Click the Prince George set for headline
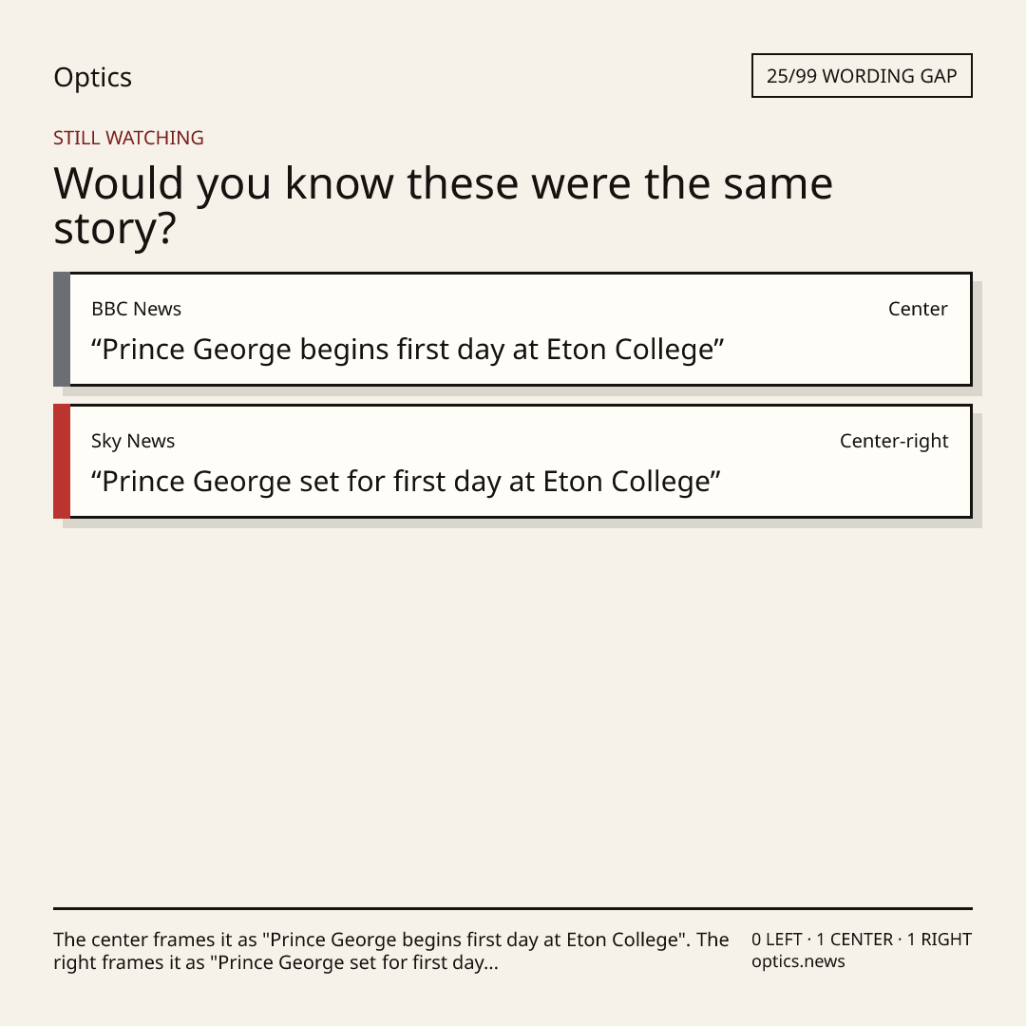The height and width of the screenshot is (1026, 1026). pyautogui.click(x=406, y=482)
